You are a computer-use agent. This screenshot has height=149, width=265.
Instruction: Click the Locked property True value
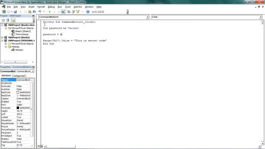pyautogui.click(x=23, y=117)
